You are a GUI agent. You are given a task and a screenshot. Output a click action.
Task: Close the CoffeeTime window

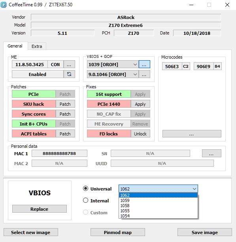(x=227, y=5)
